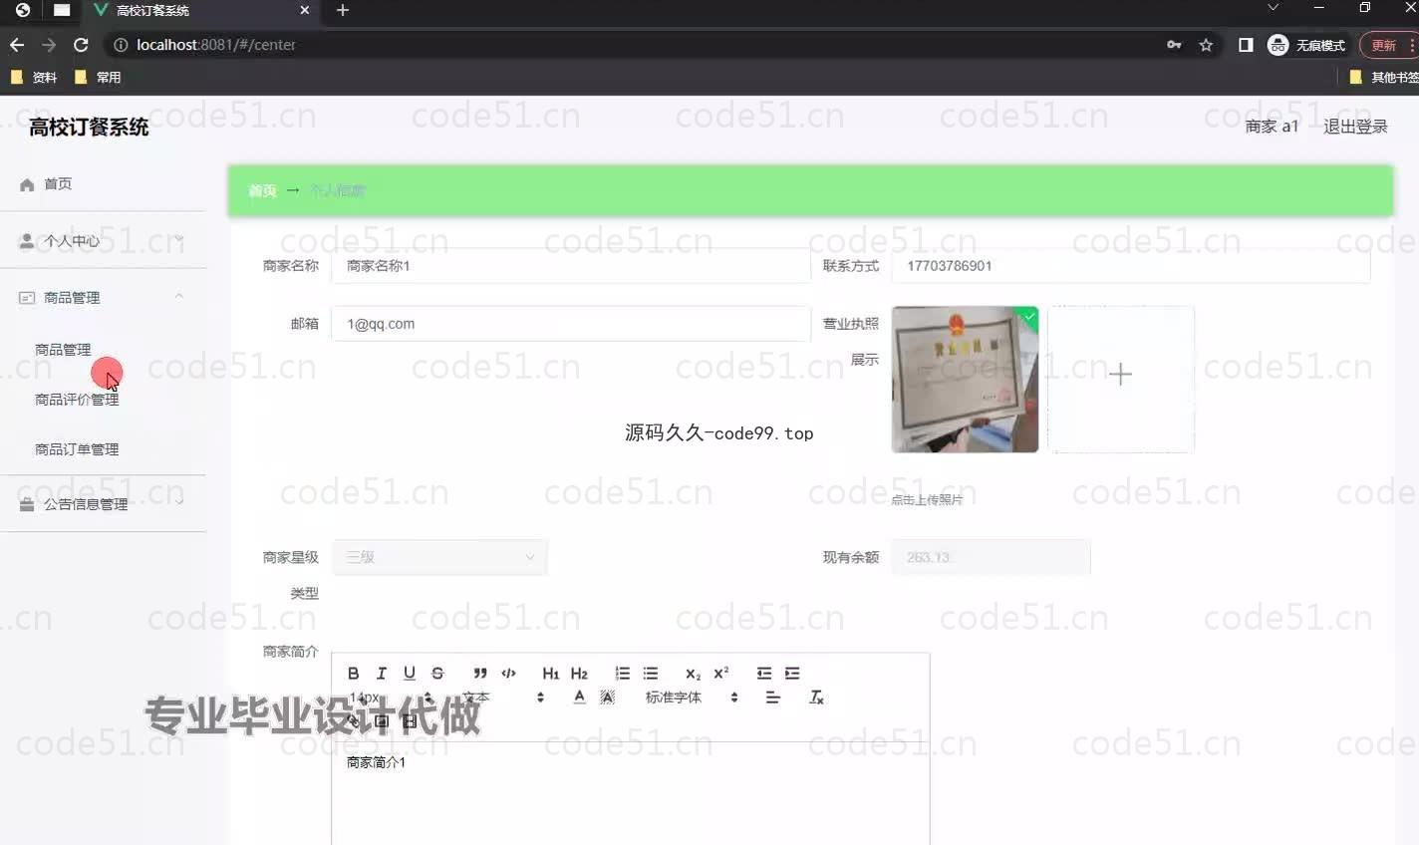Image resolution: width=1419 pixels, height=845 pixels.
Task: Apply superscript formatting
Action: [x=721, y=674]
